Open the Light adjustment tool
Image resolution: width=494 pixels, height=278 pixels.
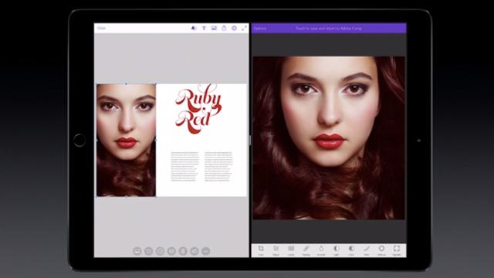[x=337, y=250]
